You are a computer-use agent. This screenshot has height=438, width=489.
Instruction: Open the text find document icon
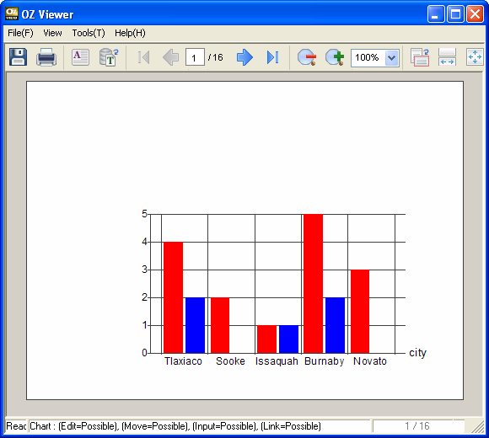point(80,57)
